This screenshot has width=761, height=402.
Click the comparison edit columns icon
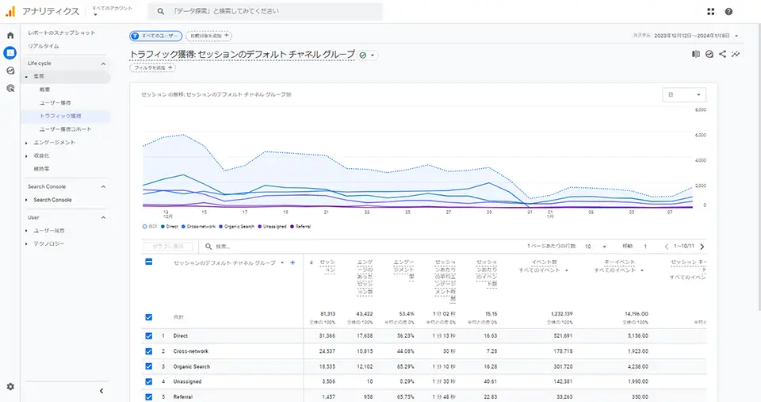coord(696,55)
